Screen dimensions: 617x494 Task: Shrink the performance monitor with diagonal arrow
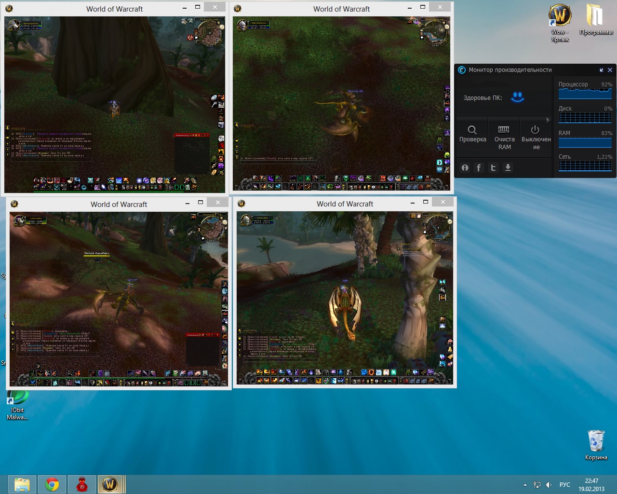[x=602, y=70]
